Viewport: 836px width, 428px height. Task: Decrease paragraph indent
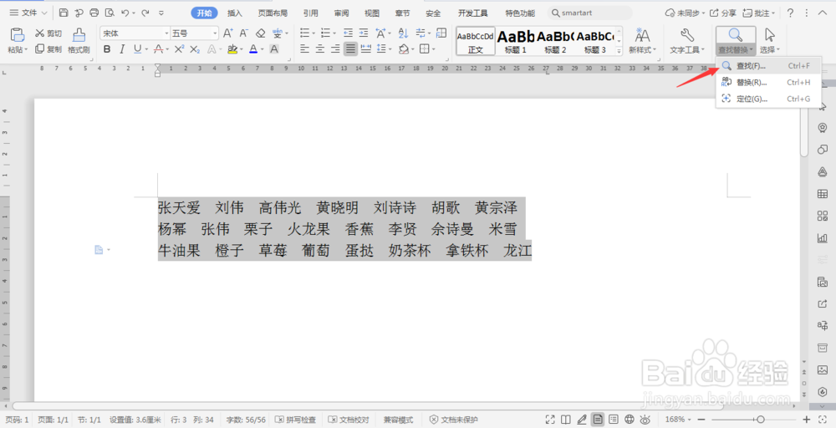pos(348,33)
